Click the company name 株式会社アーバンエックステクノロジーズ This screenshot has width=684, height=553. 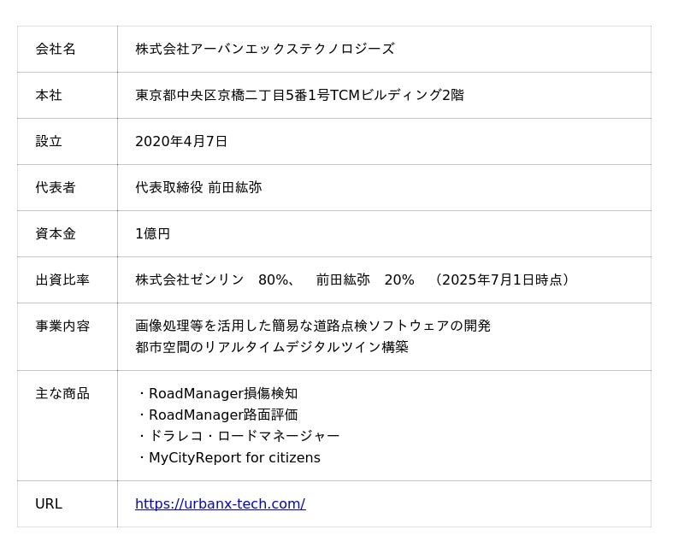[264, 50]
